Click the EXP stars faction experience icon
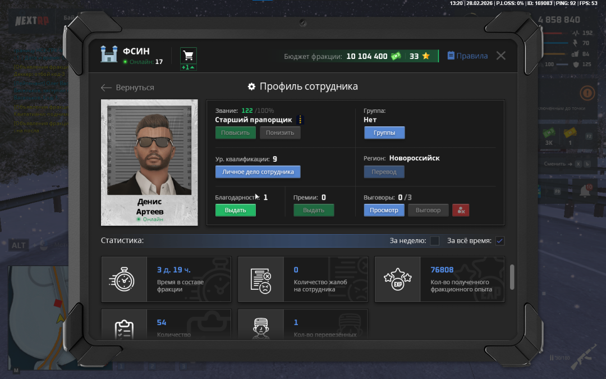This screenshot has height=379, width=606. coord(397,279)
